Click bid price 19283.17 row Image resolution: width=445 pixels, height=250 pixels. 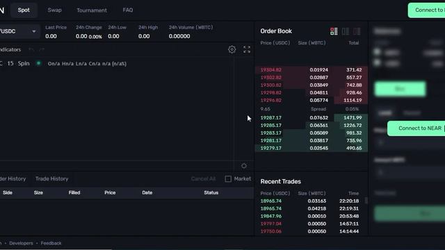point(311,133)
